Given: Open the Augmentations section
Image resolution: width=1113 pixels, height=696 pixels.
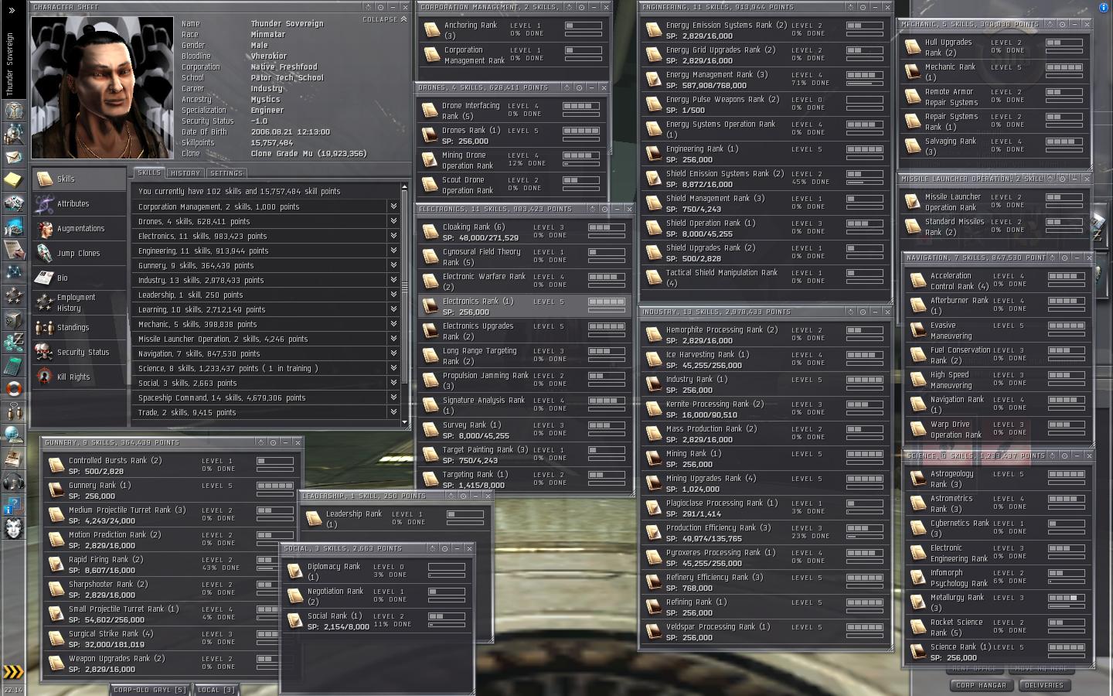Looking at the screenshot, I should tap(79, 228).
